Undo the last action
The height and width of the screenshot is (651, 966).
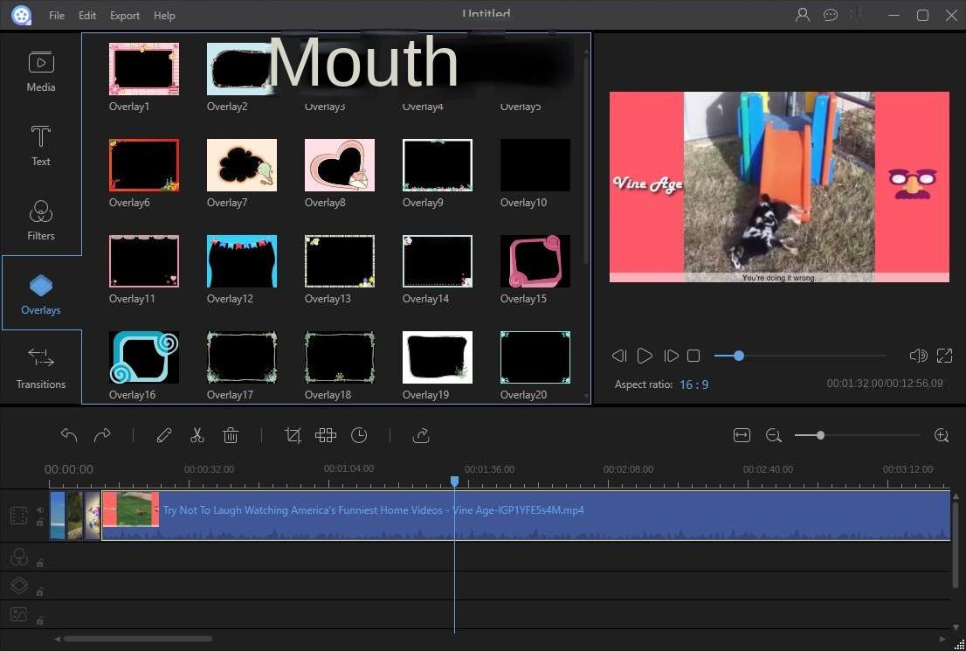pos(69,435)
